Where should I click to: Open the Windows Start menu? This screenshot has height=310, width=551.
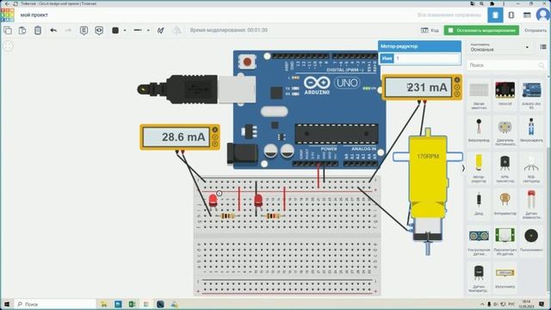coord(7,304)
